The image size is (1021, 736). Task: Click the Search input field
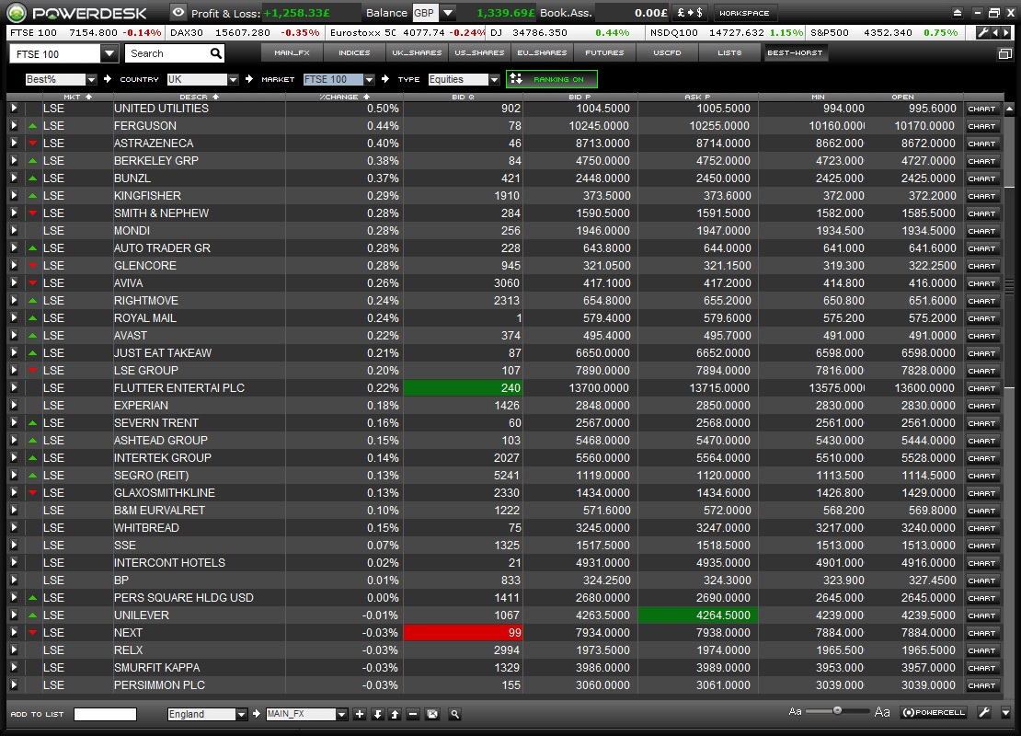[x=168, y=53]
